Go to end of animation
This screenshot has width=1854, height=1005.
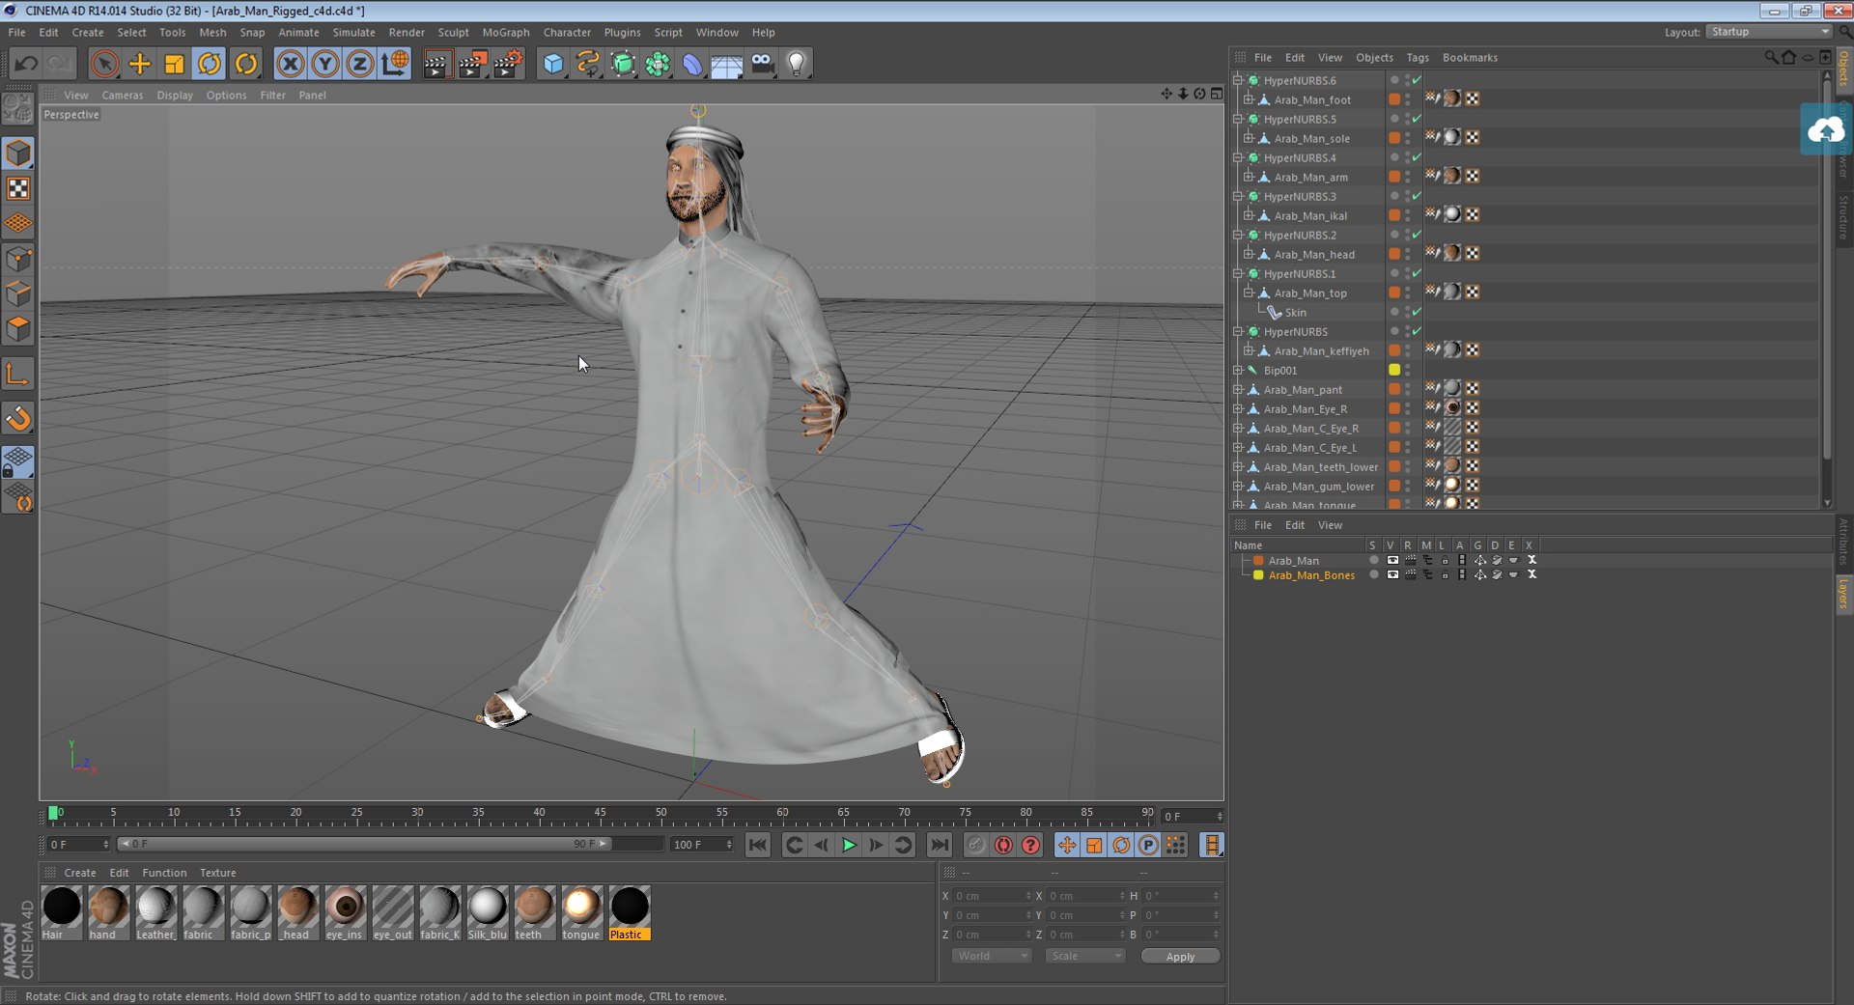coord(939,845)
